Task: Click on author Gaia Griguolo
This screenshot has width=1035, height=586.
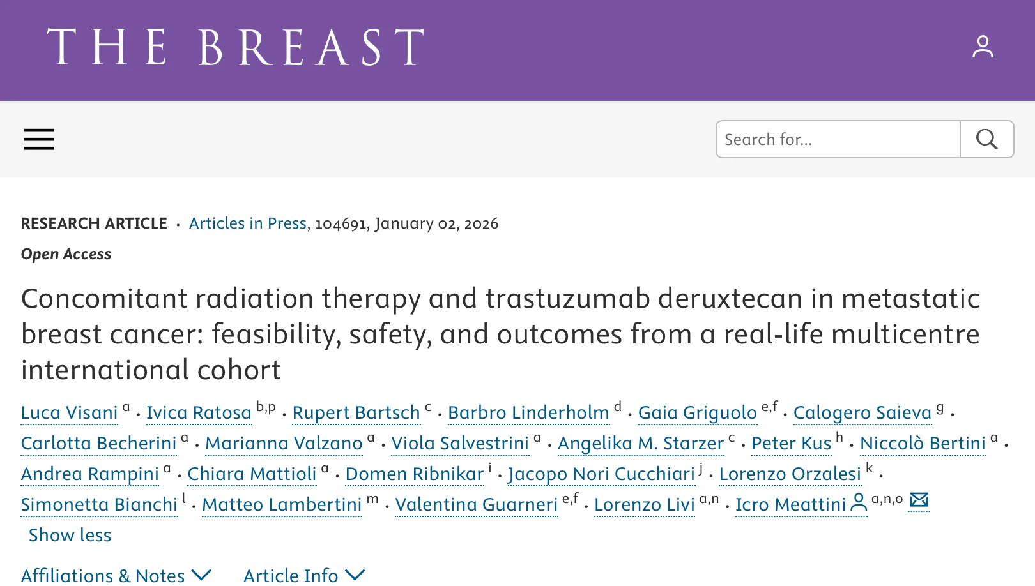Action: click(697, 413)
